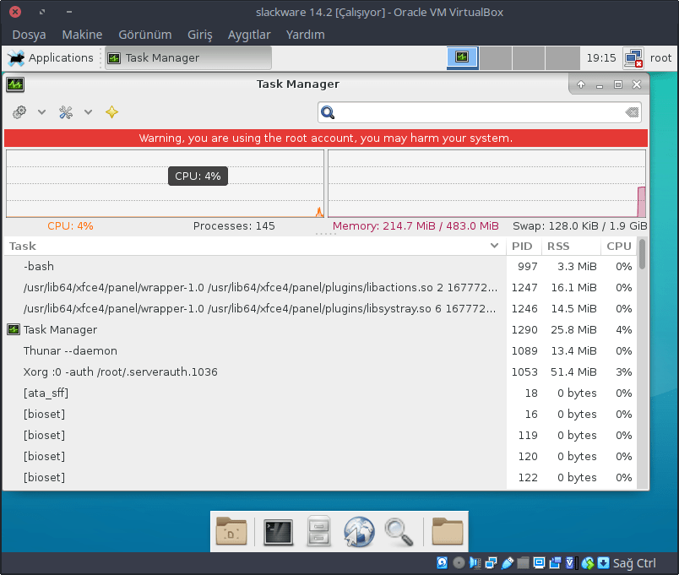Select the [bioset] row with PID 16
The height and width of the screenshot is (575, 679).
tap(320, 415)
